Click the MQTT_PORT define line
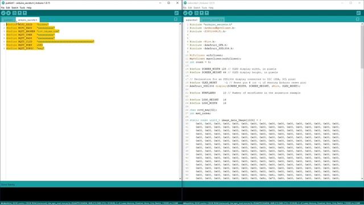 [24, 45]
